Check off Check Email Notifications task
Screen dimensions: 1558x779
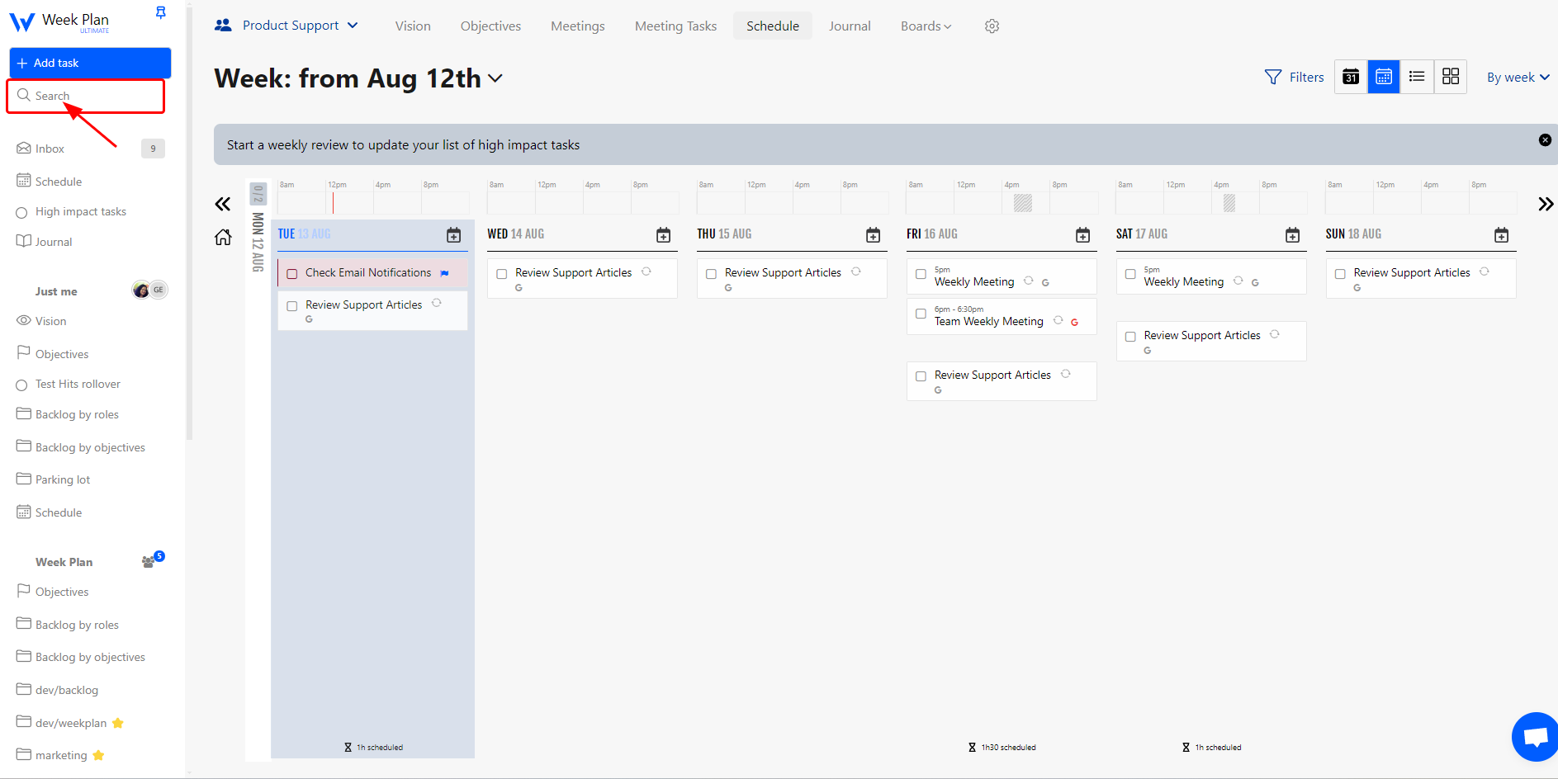pos(291,274)
